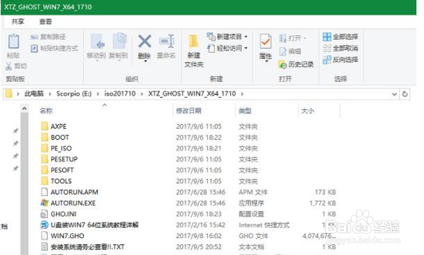Click the 4,074,676 size of WIN7.GHO
This screenshot has height=255, width=424.
tap(319, 236)
